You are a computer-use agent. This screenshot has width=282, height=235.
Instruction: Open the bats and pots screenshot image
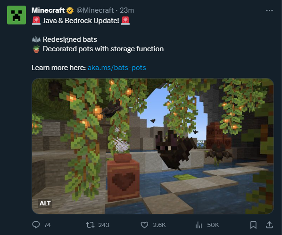(x=153, y=146)
